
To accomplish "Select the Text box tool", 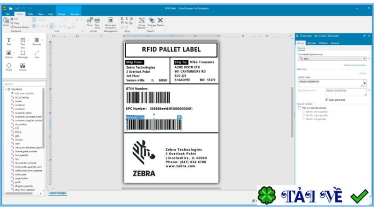I will [x=22, y=42].
